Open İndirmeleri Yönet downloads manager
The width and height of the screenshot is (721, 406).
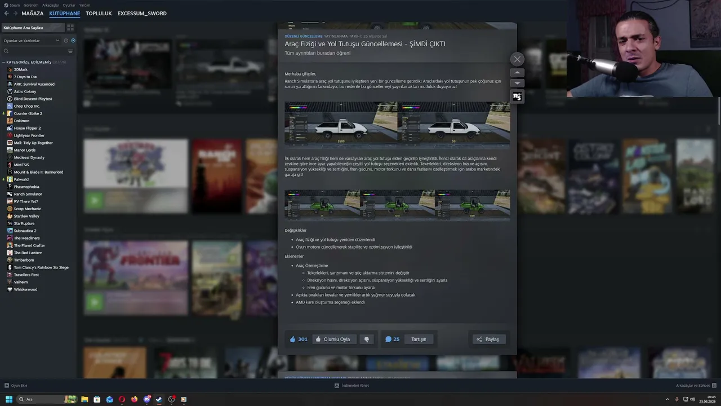click(351, 386)
